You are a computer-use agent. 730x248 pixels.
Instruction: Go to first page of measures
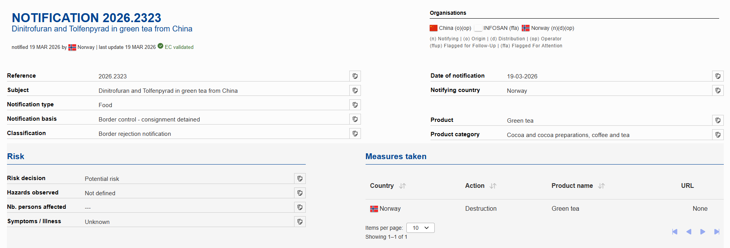click(x=675, y=232)
